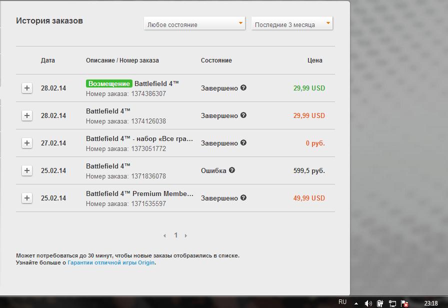Click help icon beside Завершено for order 1373051772
Image resolution: width=448 pixels, height=308 pixels.
click(x=243, y=142)
